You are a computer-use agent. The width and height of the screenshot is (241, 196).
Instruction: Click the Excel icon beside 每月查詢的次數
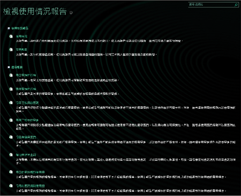pyautogui.click(x=11, y=89)
